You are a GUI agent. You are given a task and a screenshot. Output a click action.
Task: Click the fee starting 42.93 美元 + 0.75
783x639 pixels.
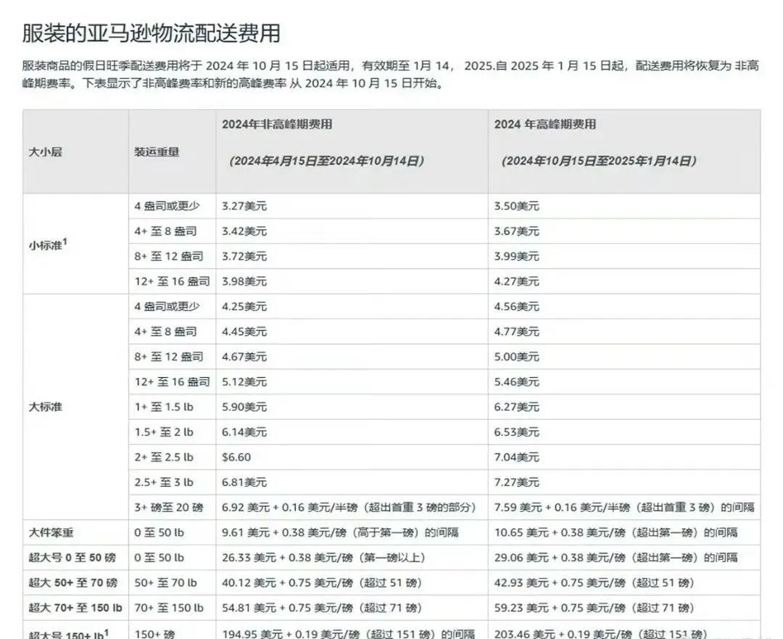(594, 582)
